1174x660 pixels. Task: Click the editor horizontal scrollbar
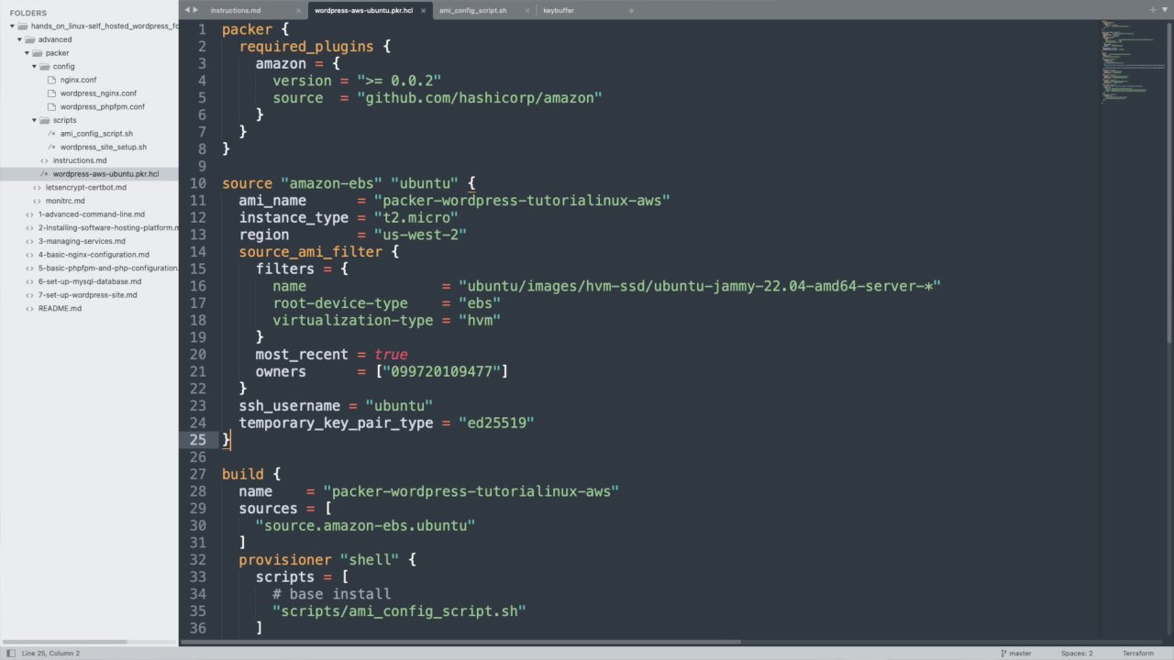459,642
